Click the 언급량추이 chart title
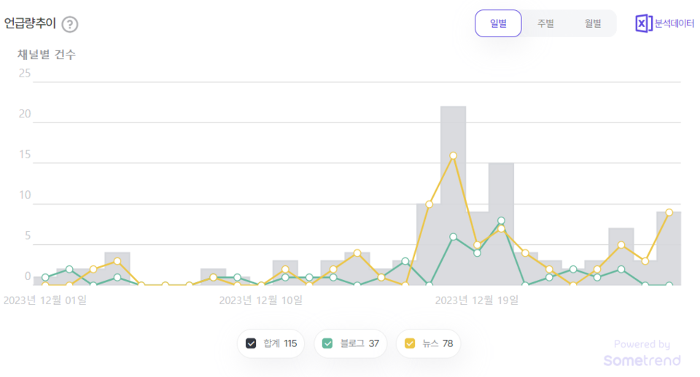The width and height of the screenshot is (700, 377). [30, 23]
